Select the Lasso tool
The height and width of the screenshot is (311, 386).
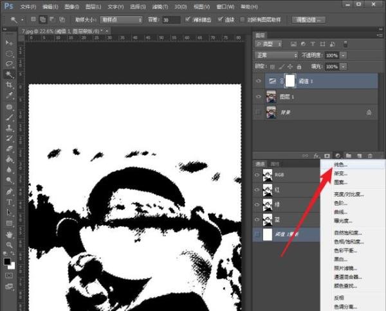pos(9,64)
